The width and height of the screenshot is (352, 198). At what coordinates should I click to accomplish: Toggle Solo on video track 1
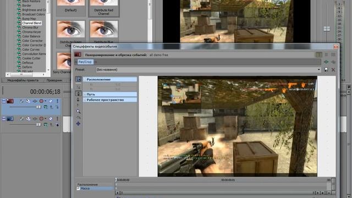pos(57,101)
